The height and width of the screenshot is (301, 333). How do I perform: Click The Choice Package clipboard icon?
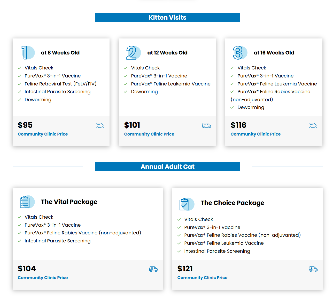coord(187,204)
